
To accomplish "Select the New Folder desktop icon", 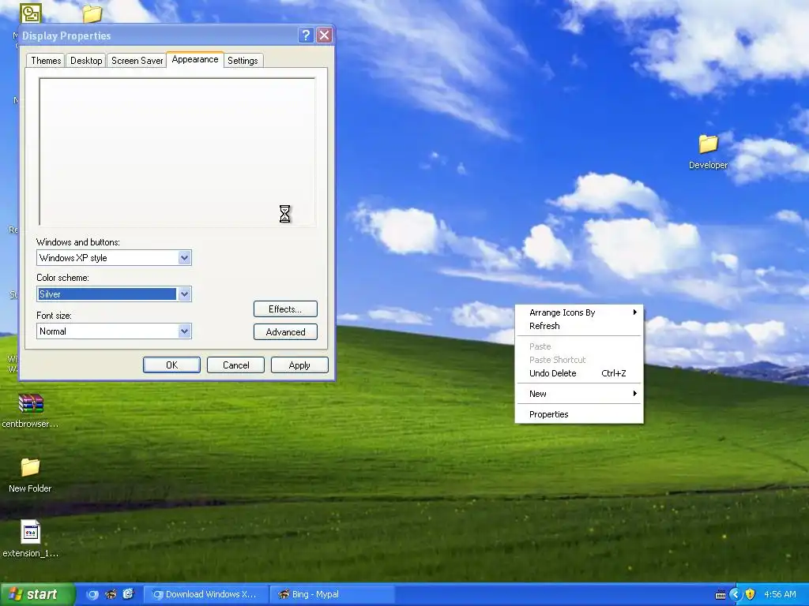I will click(30, 467).
